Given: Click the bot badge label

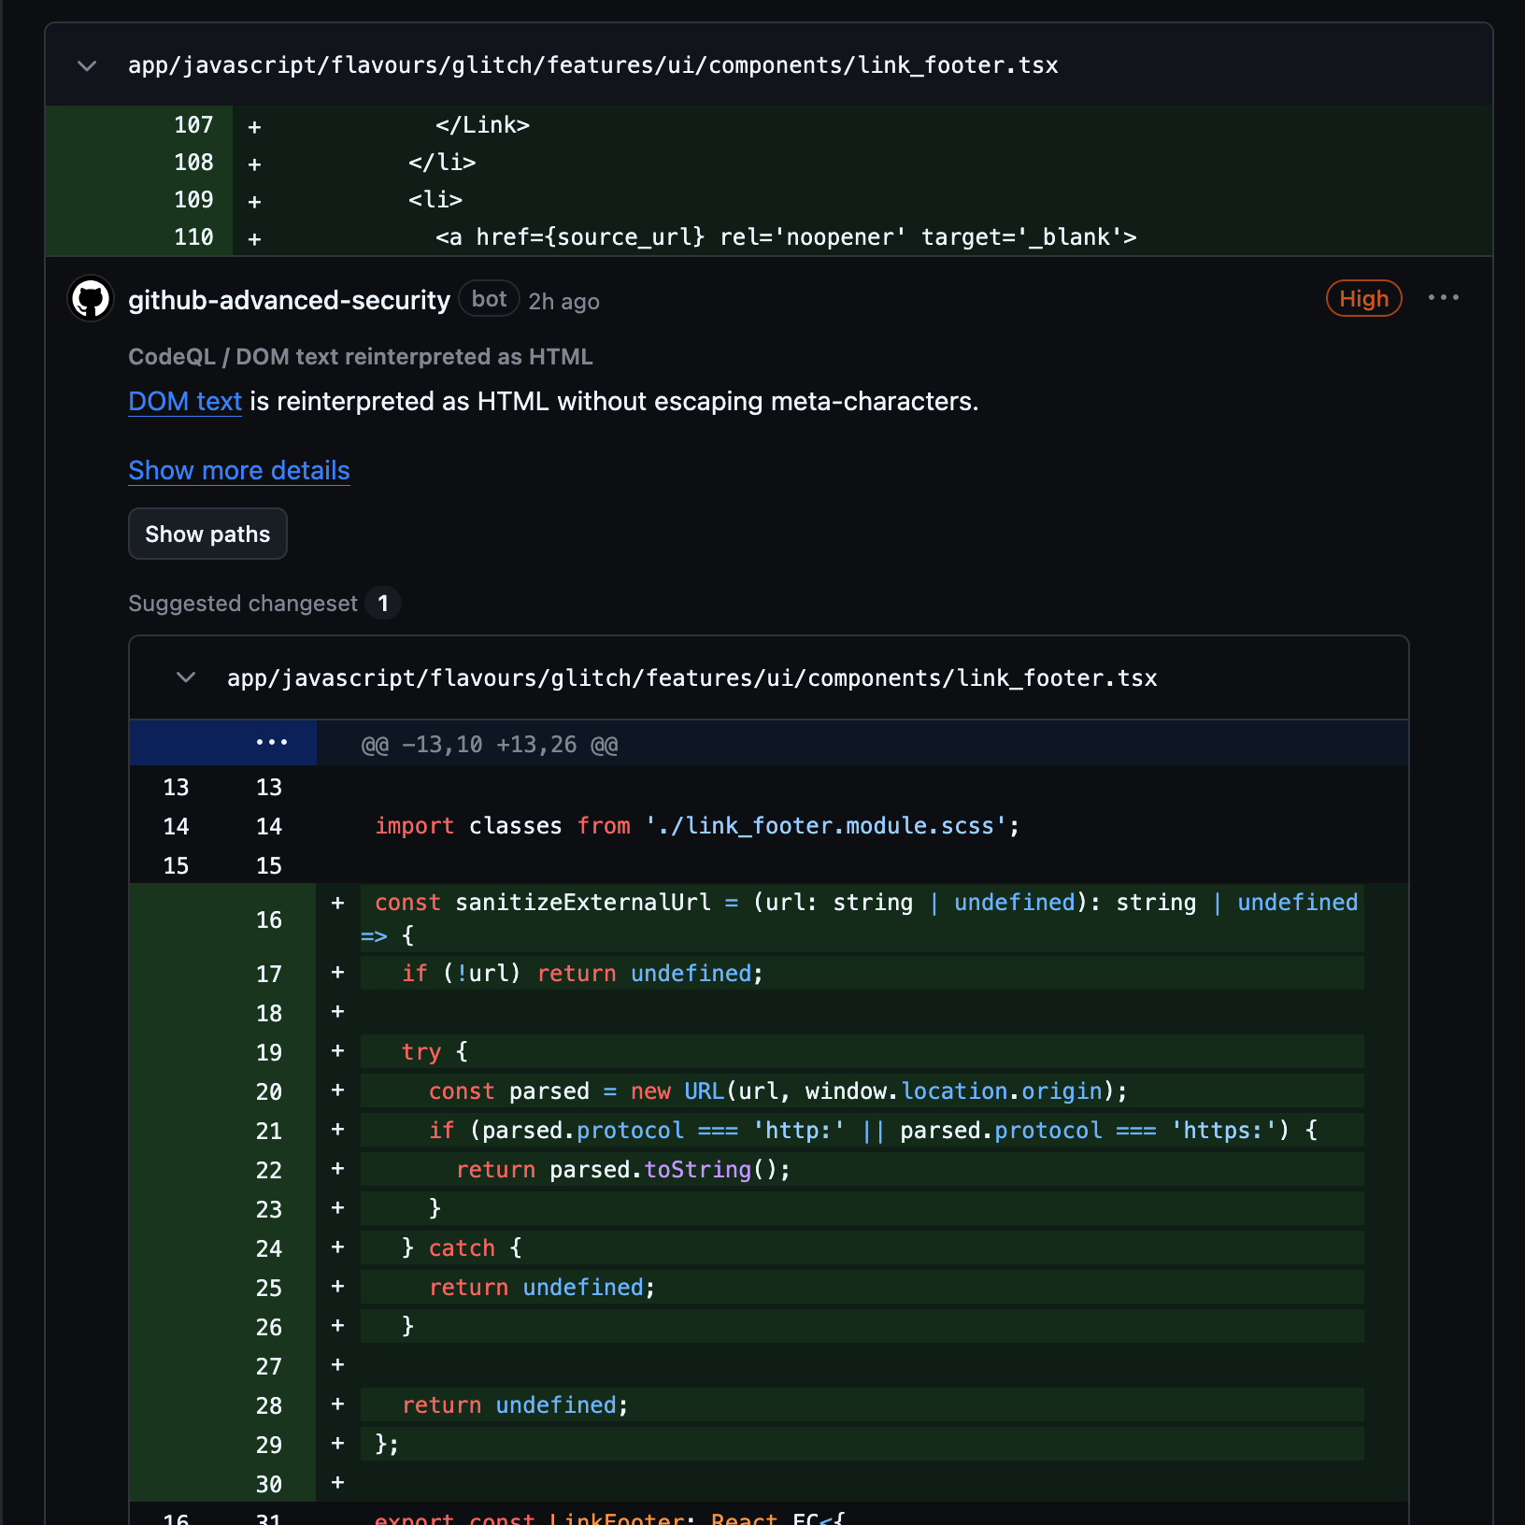Looking at the screenshot, I should (x=489, y=299).
